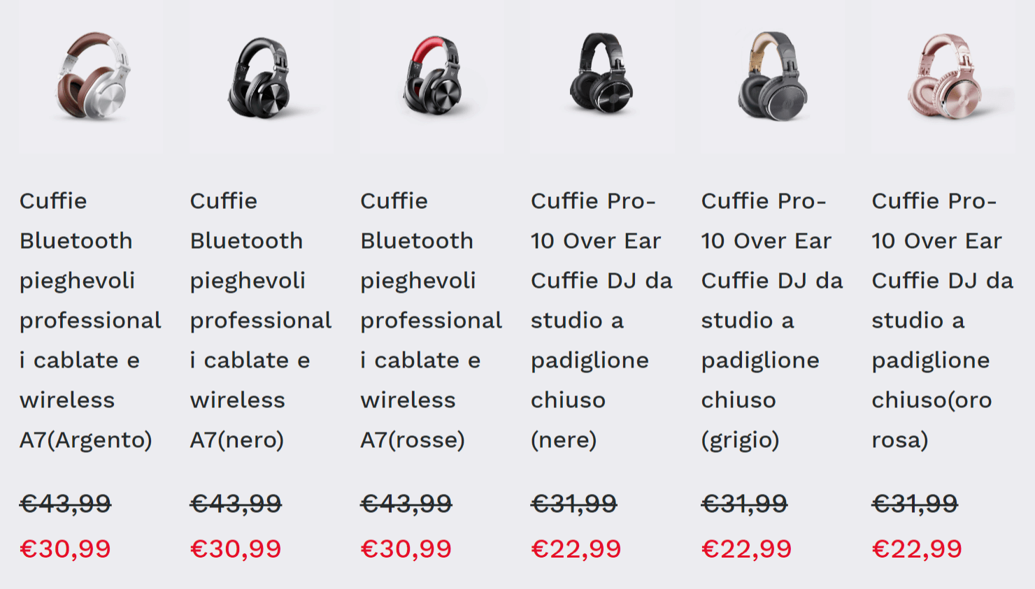Open the A7(nero) Bluetooth headphones title
This screenshot has width=1035, height=589.
click(x=261, y=321)
